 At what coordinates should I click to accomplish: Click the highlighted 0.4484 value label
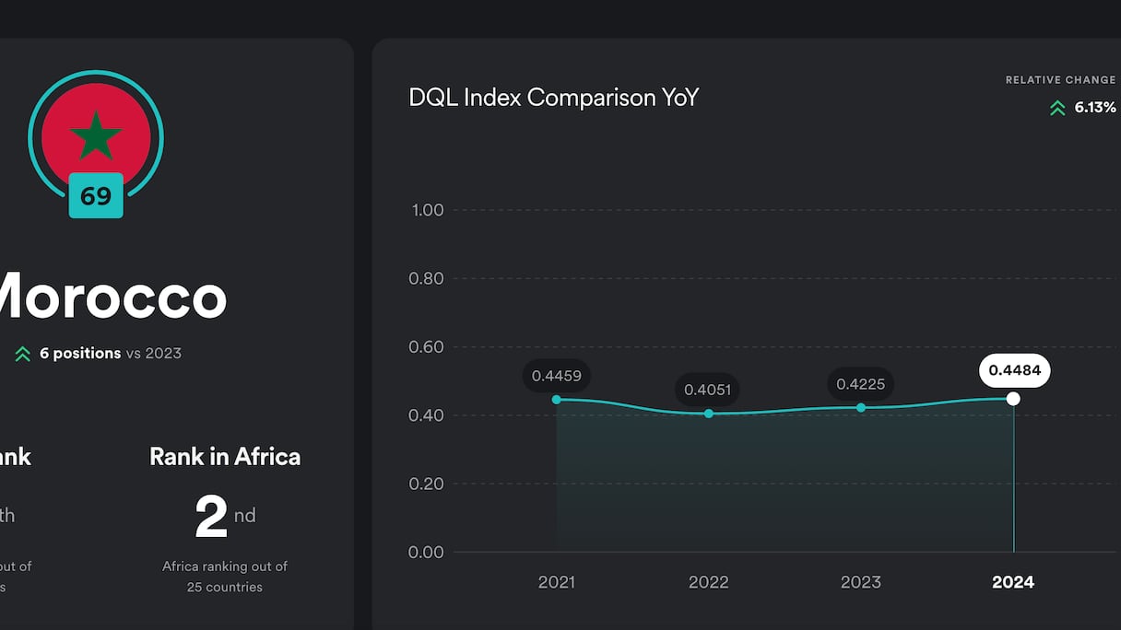(1014, 371)
